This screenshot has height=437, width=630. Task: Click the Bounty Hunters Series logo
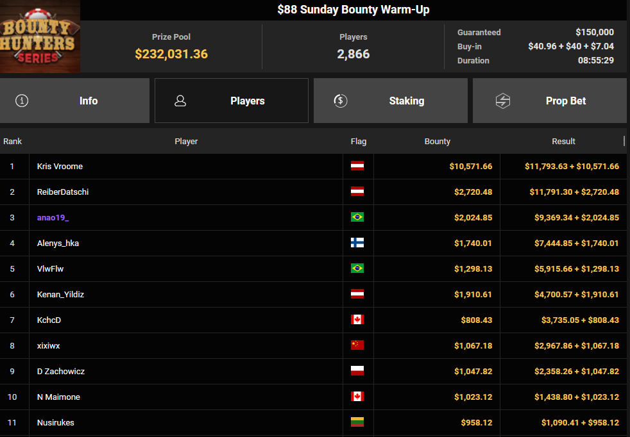(x=40, y=37)
